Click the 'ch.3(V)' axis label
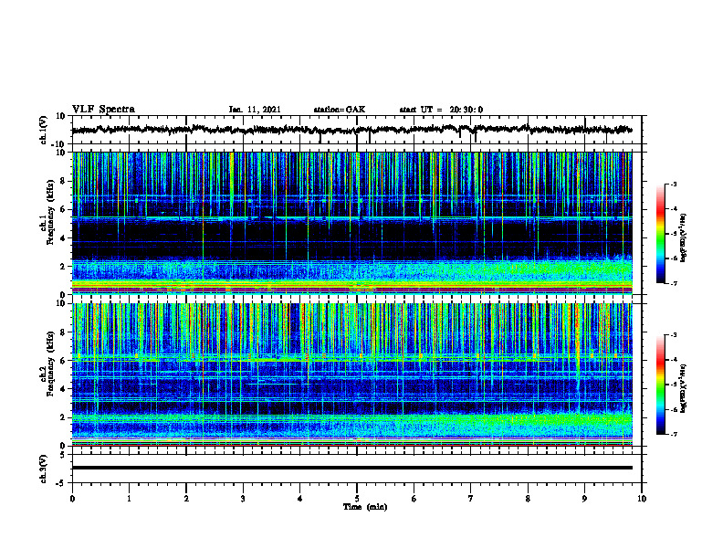The height and width of the screenshot is (559, 723). (x=43, y=469)
